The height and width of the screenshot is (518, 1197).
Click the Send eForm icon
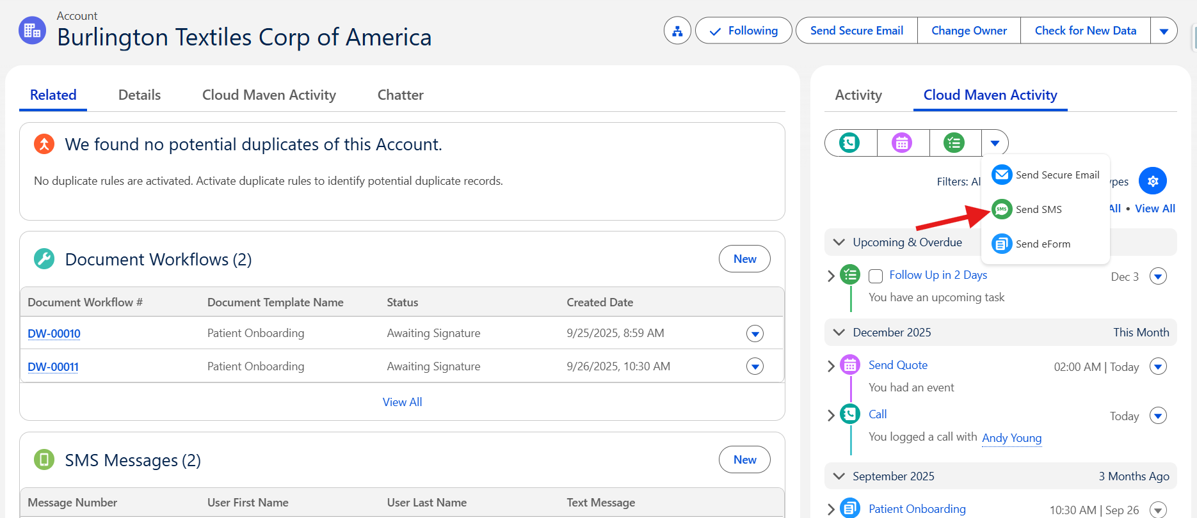click(1002, 244)
